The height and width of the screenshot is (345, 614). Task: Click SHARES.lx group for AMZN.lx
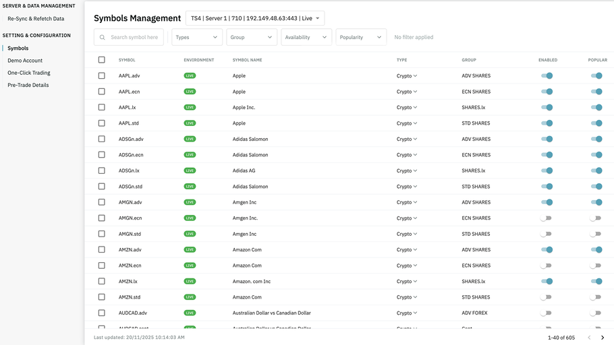coord(474,281)
